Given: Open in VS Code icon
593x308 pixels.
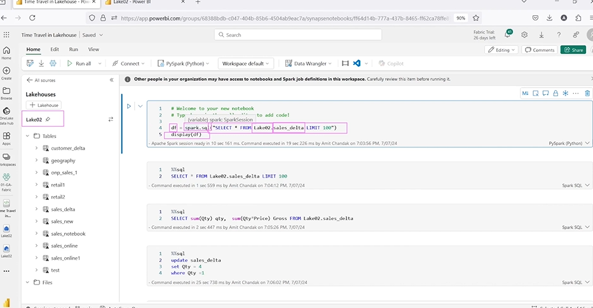Looking at the screenshot, I should (357, 63).
